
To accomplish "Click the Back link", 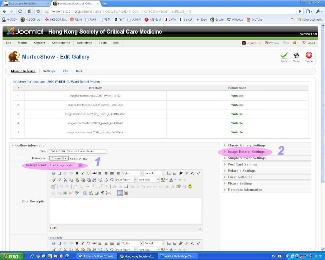I will [x=79, y=71].
